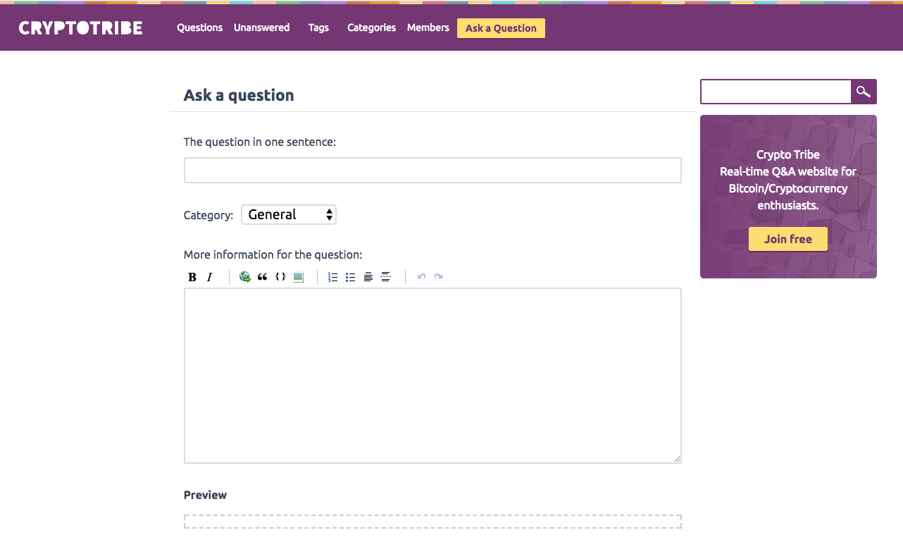
Task: Click 'The question in one sentence:' label
Action: point(260,142)
